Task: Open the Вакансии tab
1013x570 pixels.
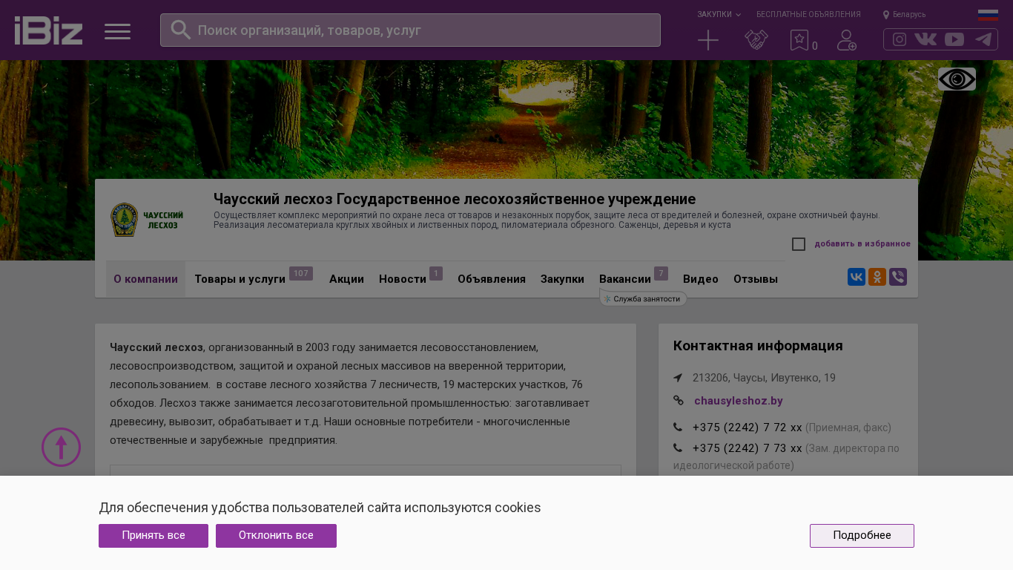Action: 625,279
